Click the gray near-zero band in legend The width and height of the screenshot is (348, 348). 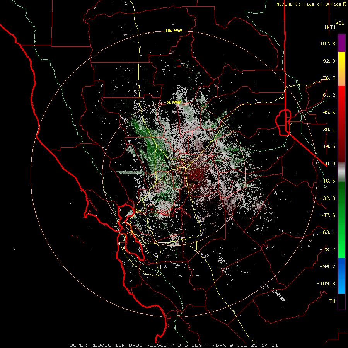[x=341, y=172]
